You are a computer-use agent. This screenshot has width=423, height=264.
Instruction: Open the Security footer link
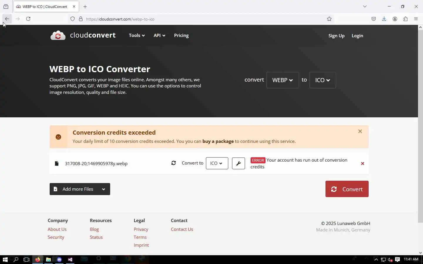pyautogui.click(x=56, y=237)
